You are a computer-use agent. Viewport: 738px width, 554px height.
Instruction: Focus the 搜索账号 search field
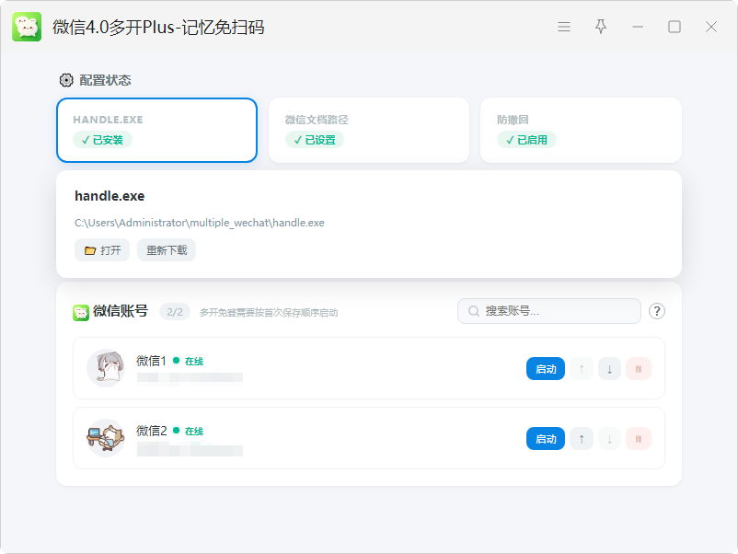(549, 311)
